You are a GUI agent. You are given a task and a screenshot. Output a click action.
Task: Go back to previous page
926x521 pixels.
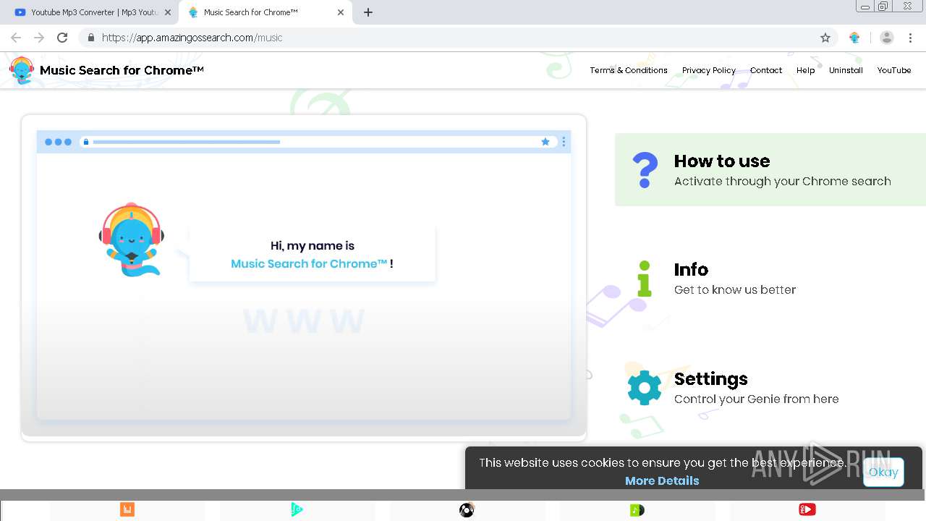[x=16, y=38]
